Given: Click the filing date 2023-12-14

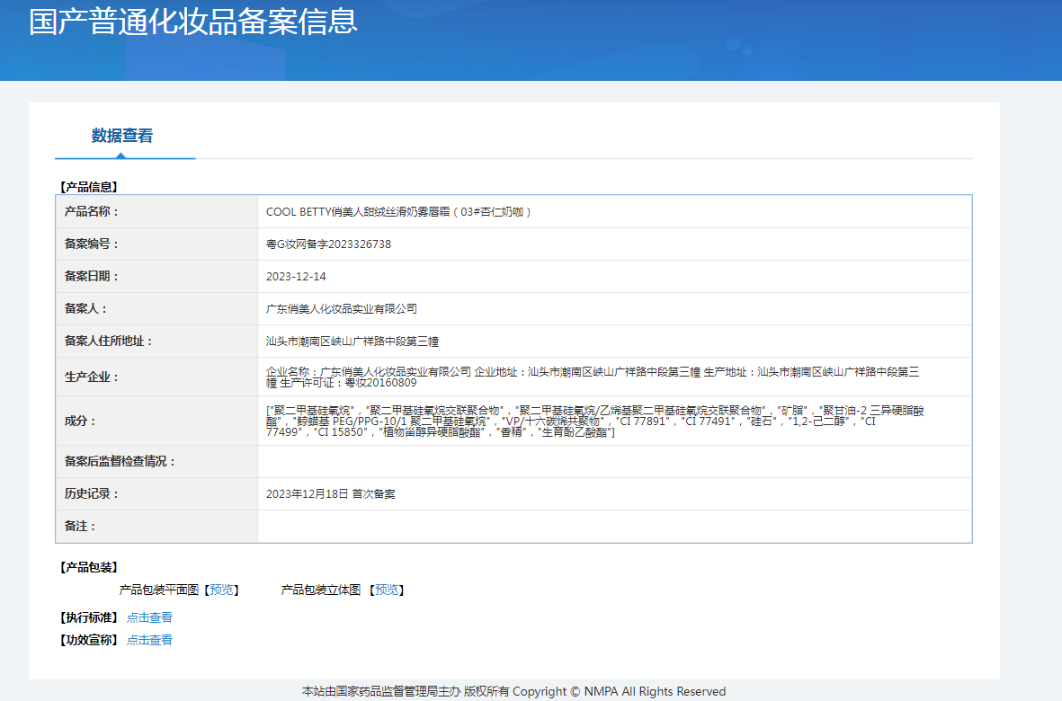Looking at the screenshot, I should 296,277.
